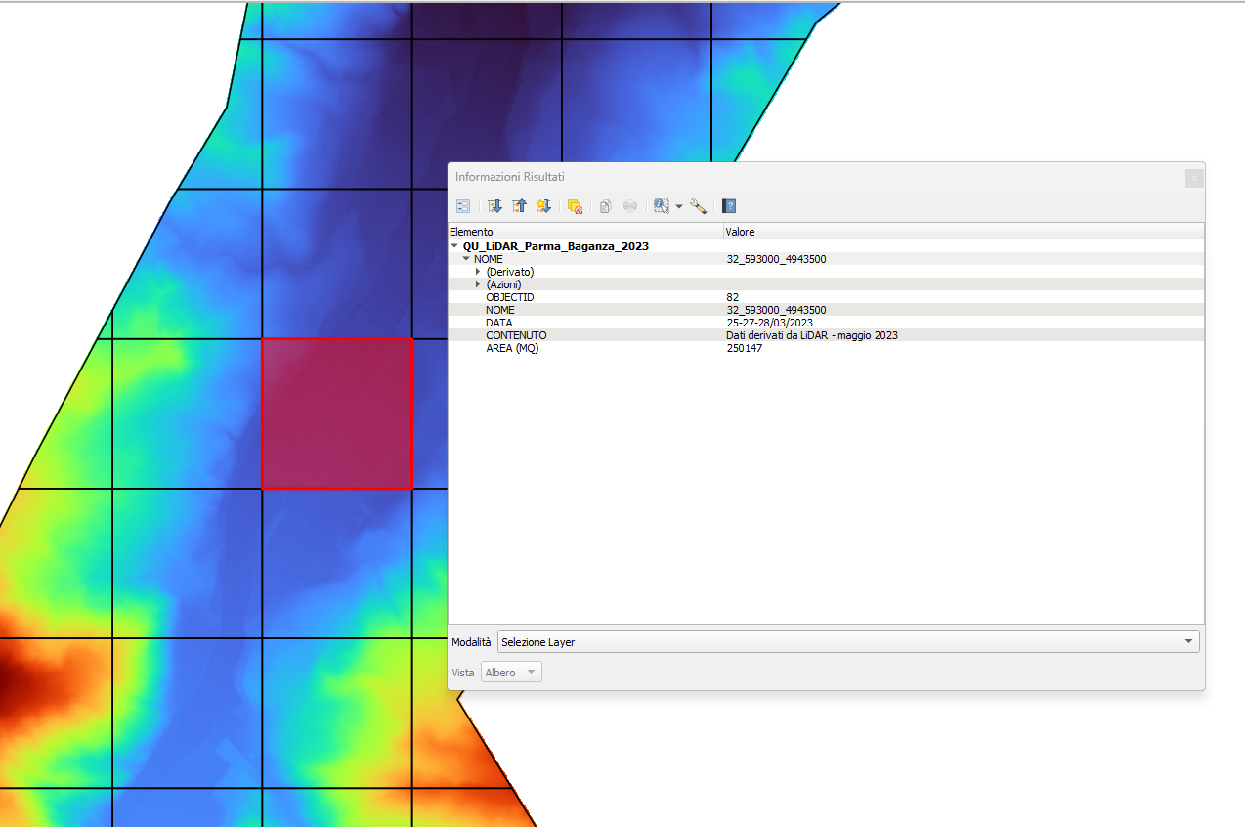The image size is (1245, 827).
Task: Collapse the QU_LiDAR_Parma_Baganza_2023 layer node
Action: point(454,246)
